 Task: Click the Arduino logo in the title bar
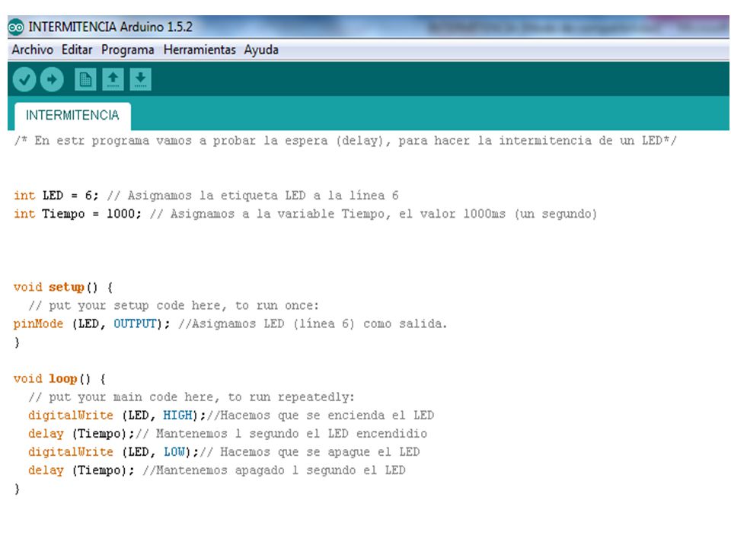coord(16,27)
